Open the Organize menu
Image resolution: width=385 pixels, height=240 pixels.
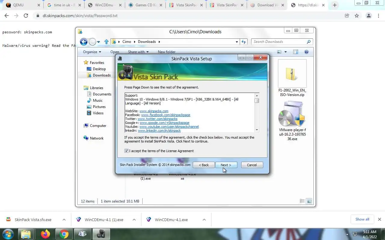click(92, 52)
